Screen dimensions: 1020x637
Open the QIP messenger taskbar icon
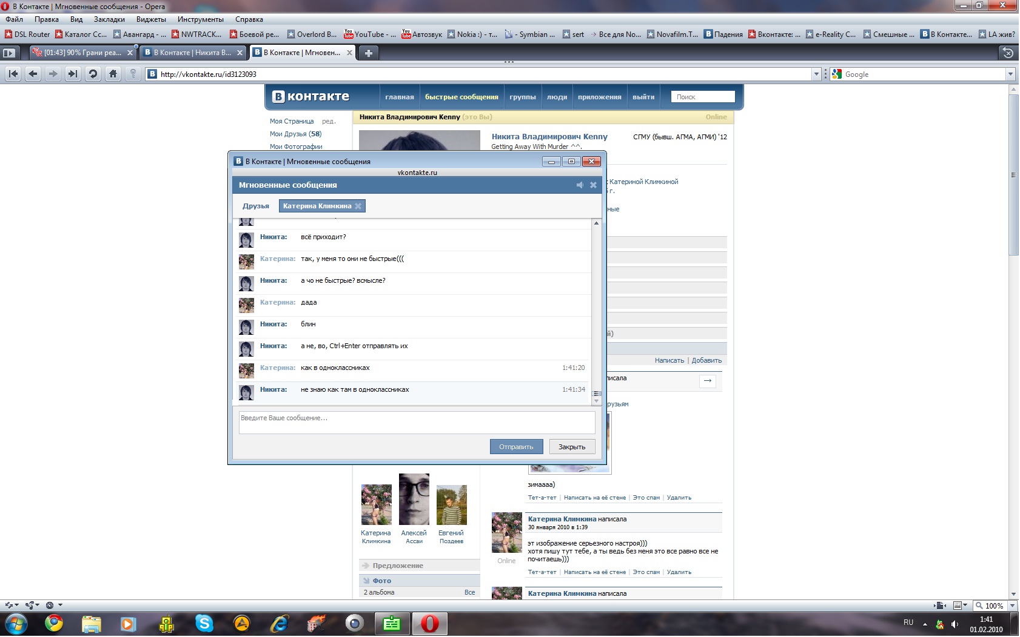click(167, 623)
